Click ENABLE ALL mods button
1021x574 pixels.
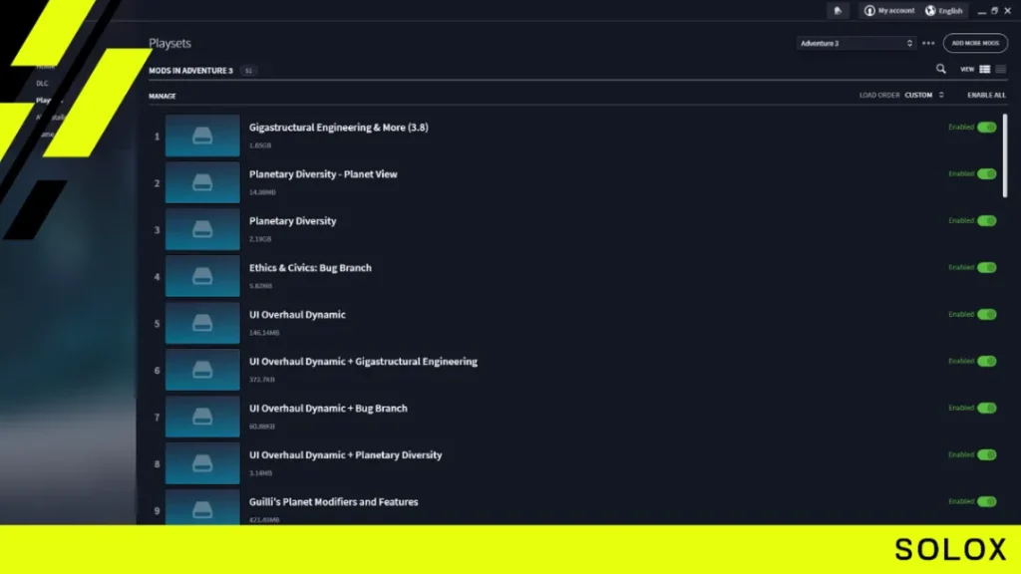(986, 95)
